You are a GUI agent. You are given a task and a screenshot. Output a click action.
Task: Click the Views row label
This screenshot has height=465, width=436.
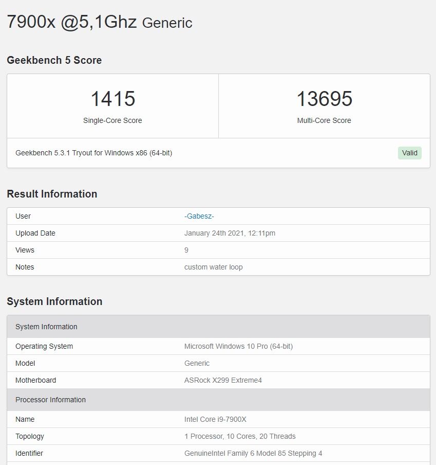[x=25, y=250]
